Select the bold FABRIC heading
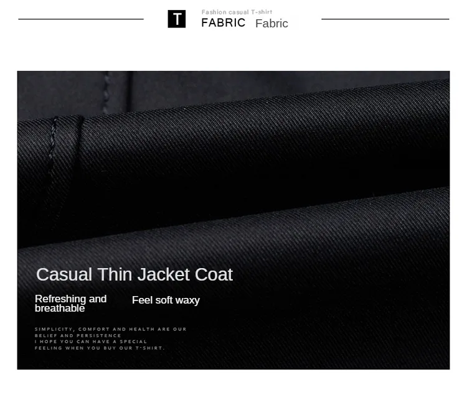This screenshot has width=467, height=395. (x=223, y=23)
